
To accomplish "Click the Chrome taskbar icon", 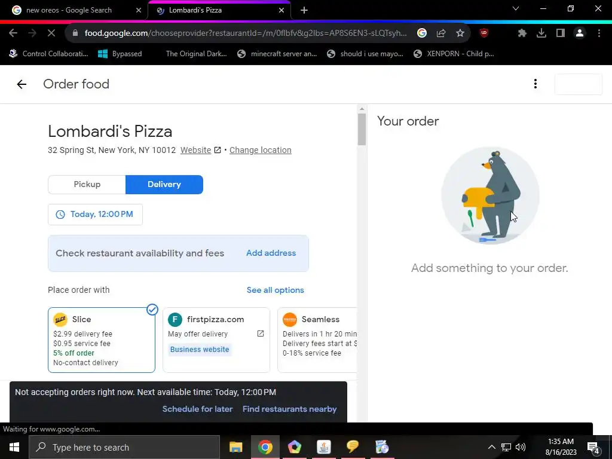I will tap(265, 447).
